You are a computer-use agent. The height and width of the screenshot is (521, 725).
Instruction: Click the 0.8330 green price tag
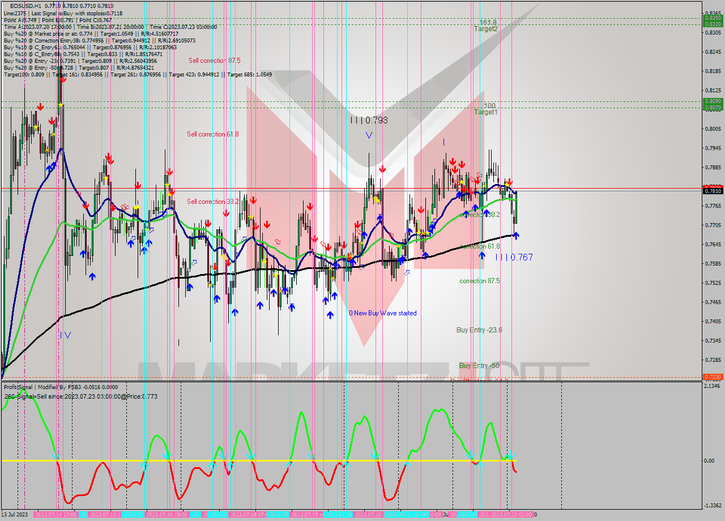coord(713,24)
